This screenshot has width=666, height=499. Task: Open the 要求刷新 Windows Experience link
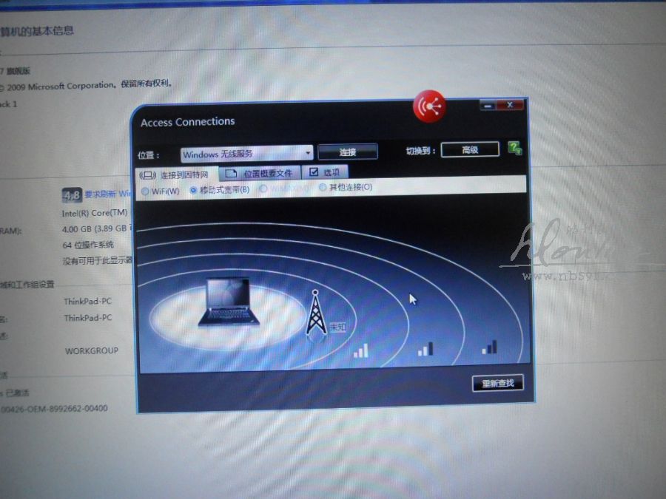click(x=108, y=194)
